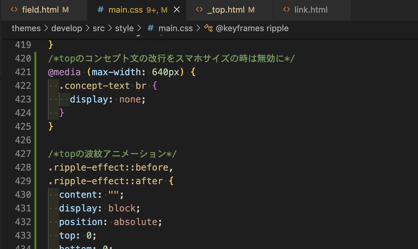Click the breadcrumb CSS hash icon

(x=150, y=28)
